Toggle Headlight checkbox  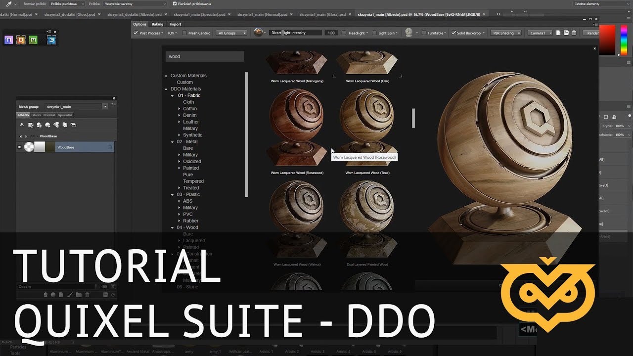click(345, 33)
